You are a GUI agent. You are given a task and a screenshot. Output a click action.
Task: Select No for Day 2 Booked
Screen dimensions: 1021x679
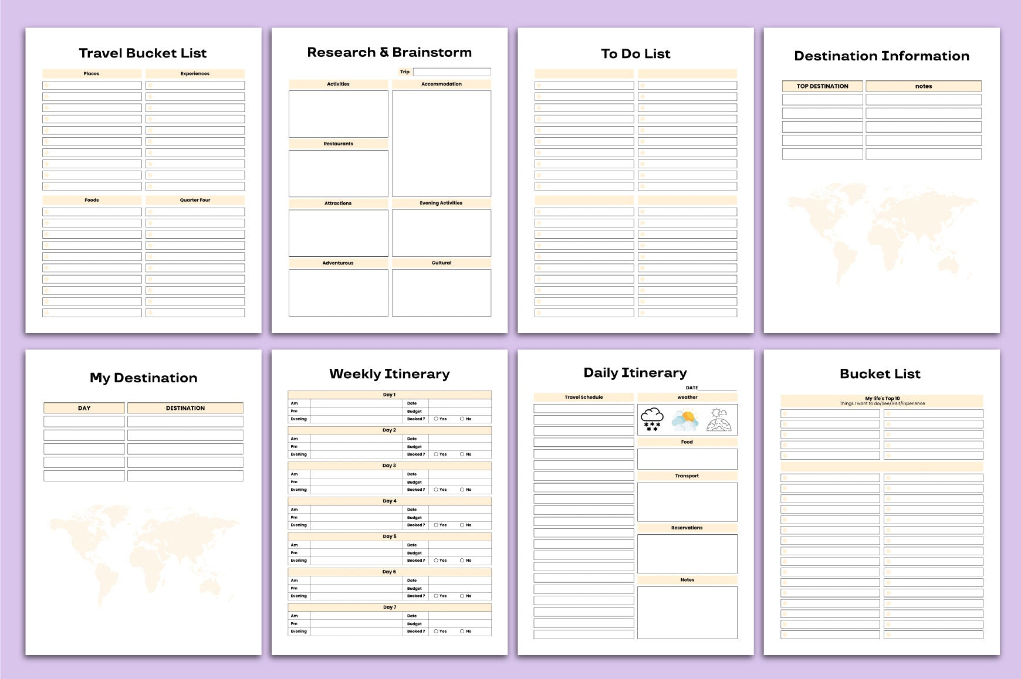click(462, 454)
